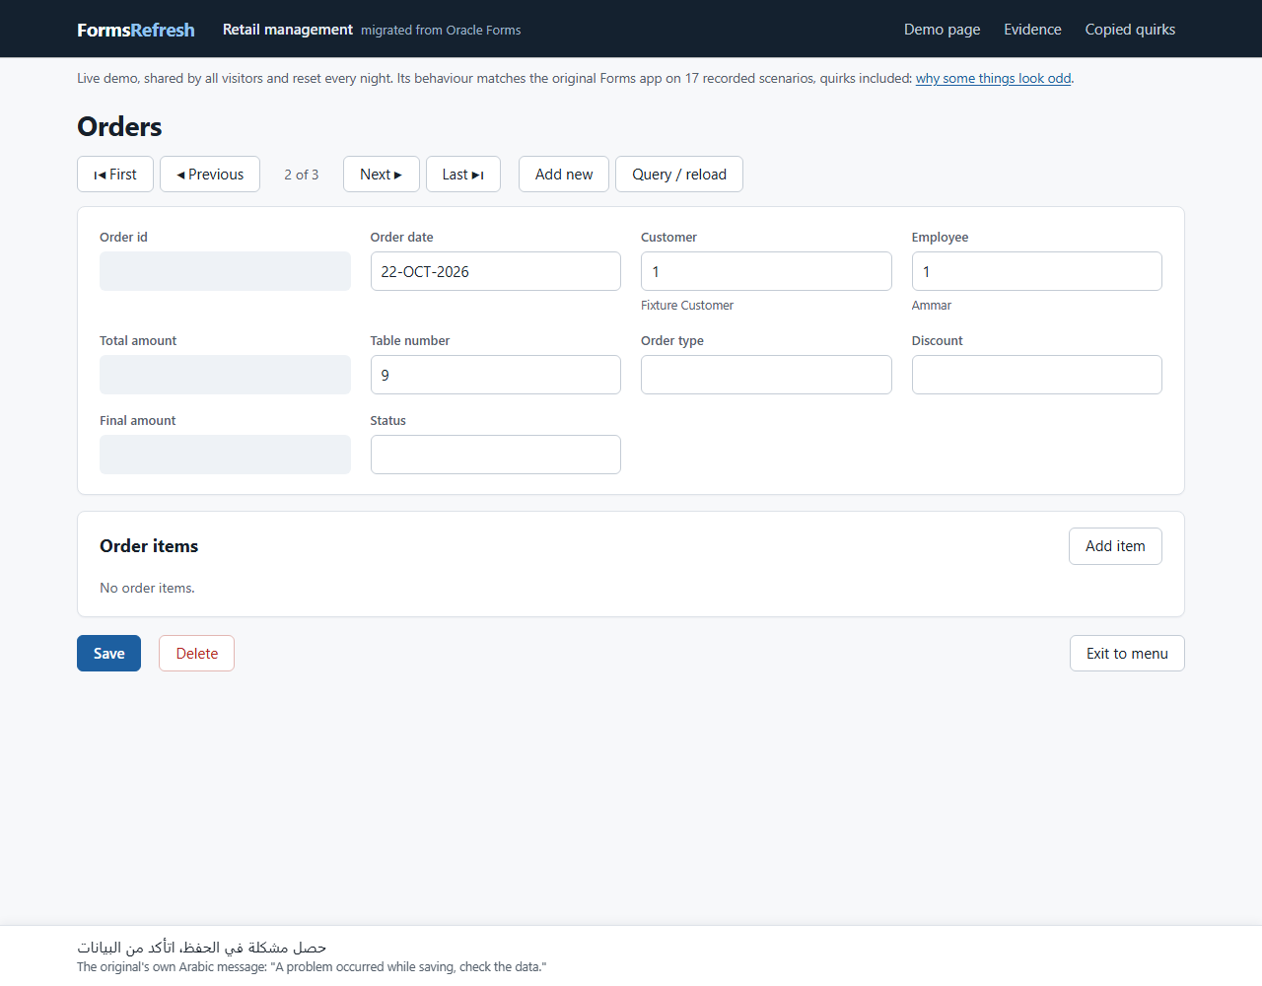Click the 'Fixture Customer' name text
Viewport: 1262px width, 986px height.
pyautogui.click(x=687, y=306)
